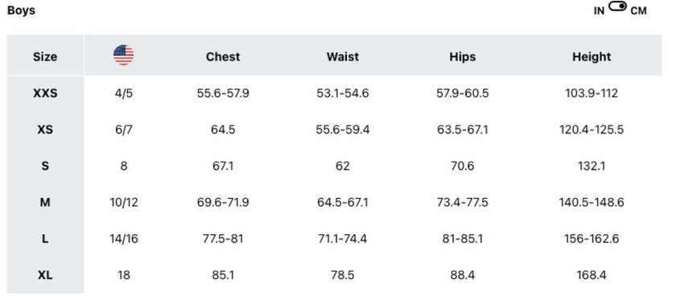The width and height of the screenshot is (676, 296).
Task: Click the Chest column header
Action: click(x=223, y=57)
